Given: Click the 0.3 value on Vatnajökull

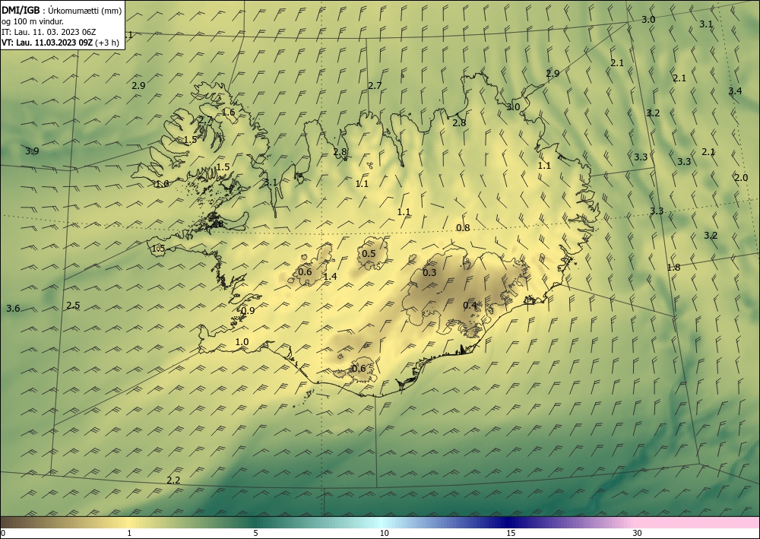Looking at the screenshot, I should pos(429,272).
